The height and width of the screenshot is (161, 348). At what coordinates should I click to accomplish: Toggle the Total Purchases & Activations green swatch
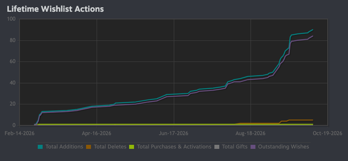click(132, 146)
